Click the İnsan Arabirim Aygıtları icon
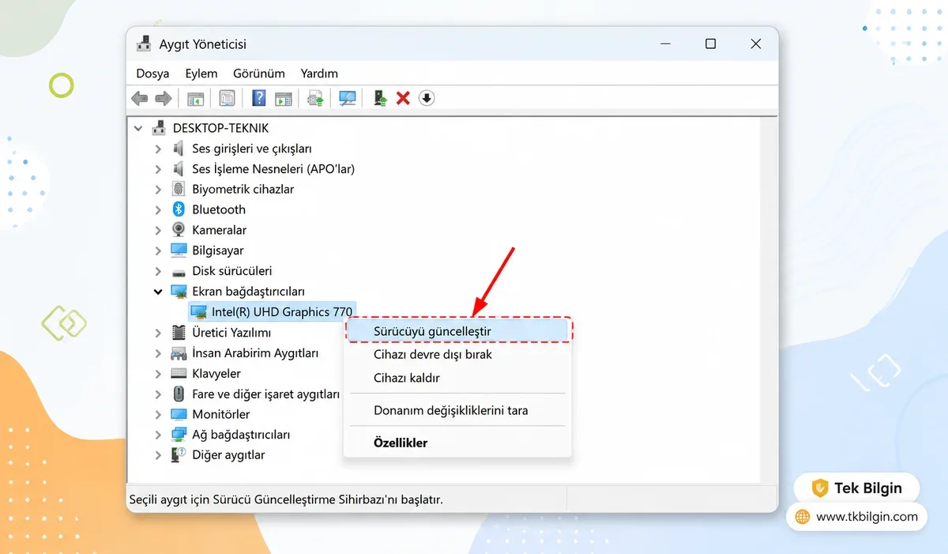The width and height of the screenshot is (948, 554). [179, 353]
